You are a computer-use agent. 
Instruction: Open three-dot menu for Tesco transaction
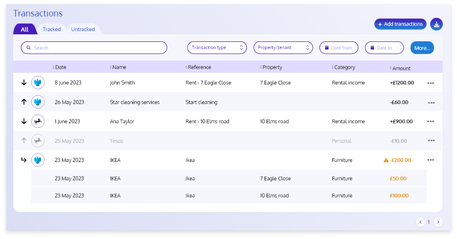tap(431, 141)
